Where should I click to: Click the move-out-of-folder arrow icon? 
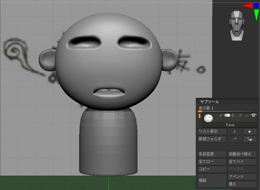coord(249,139)
